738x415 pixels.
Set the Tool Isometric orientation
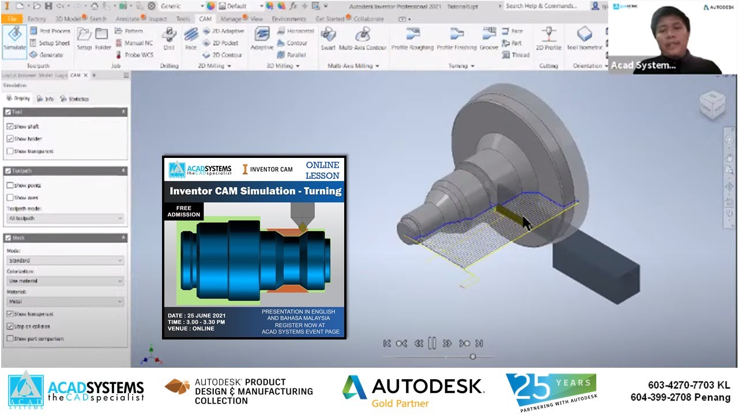click(x=585, y=39)
